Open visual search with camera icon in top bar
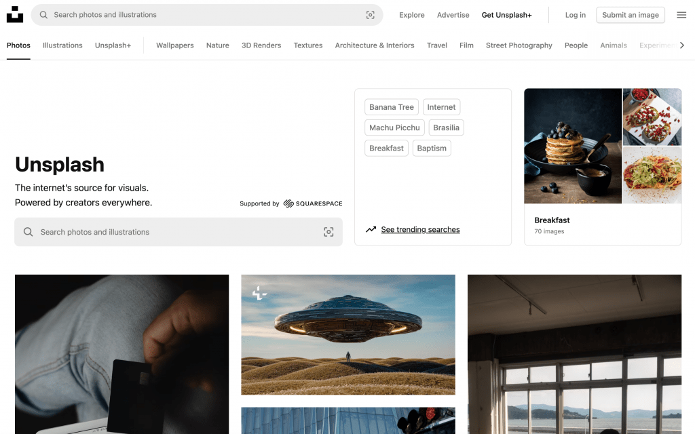 (370, 14)
